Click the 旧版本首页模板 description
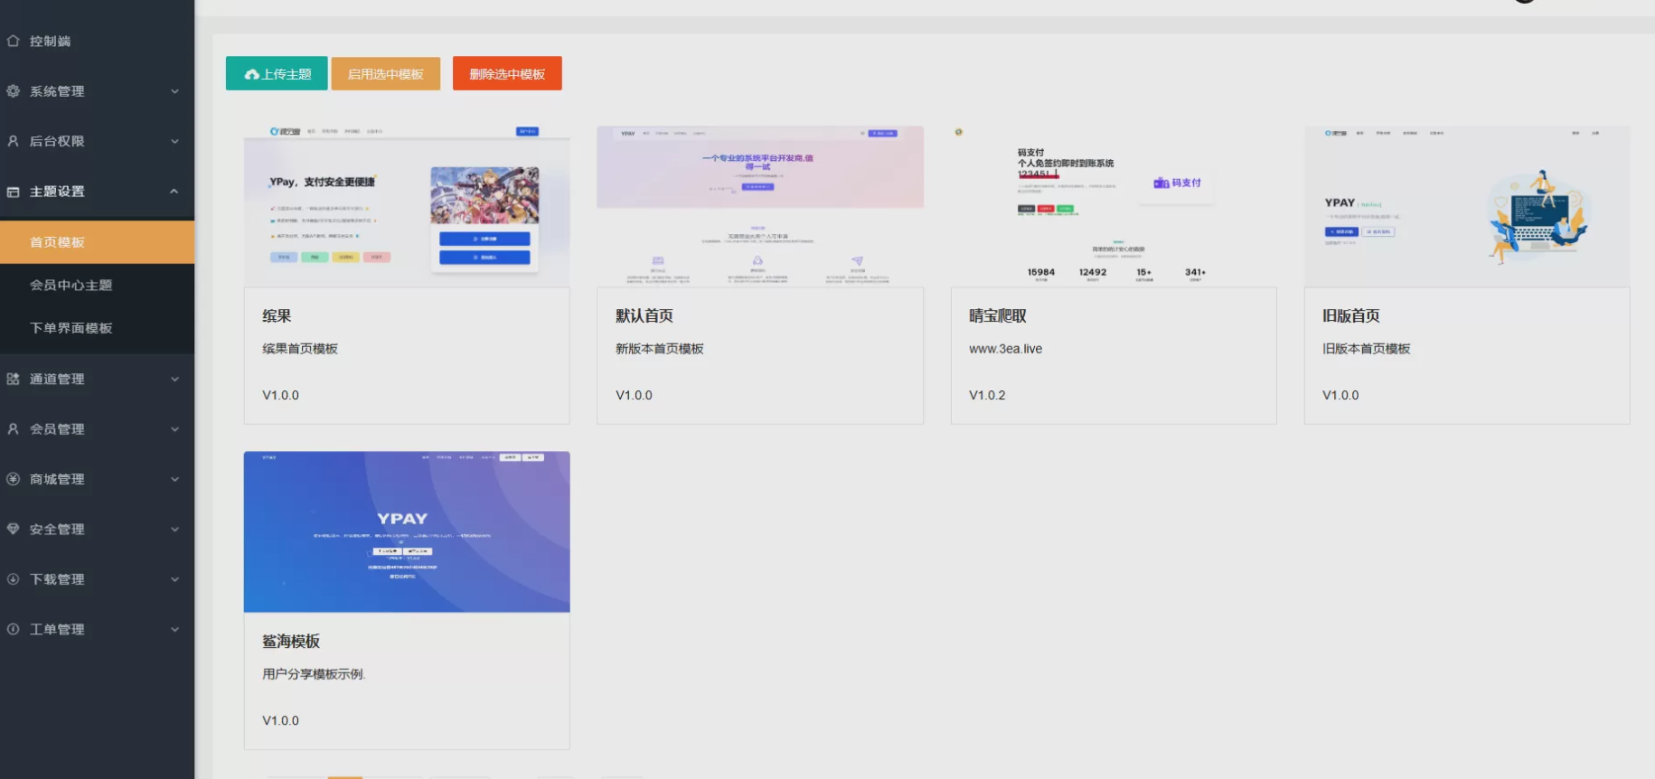Image resolution: width=1655 pixels, height=779 pixels. 1367,349
